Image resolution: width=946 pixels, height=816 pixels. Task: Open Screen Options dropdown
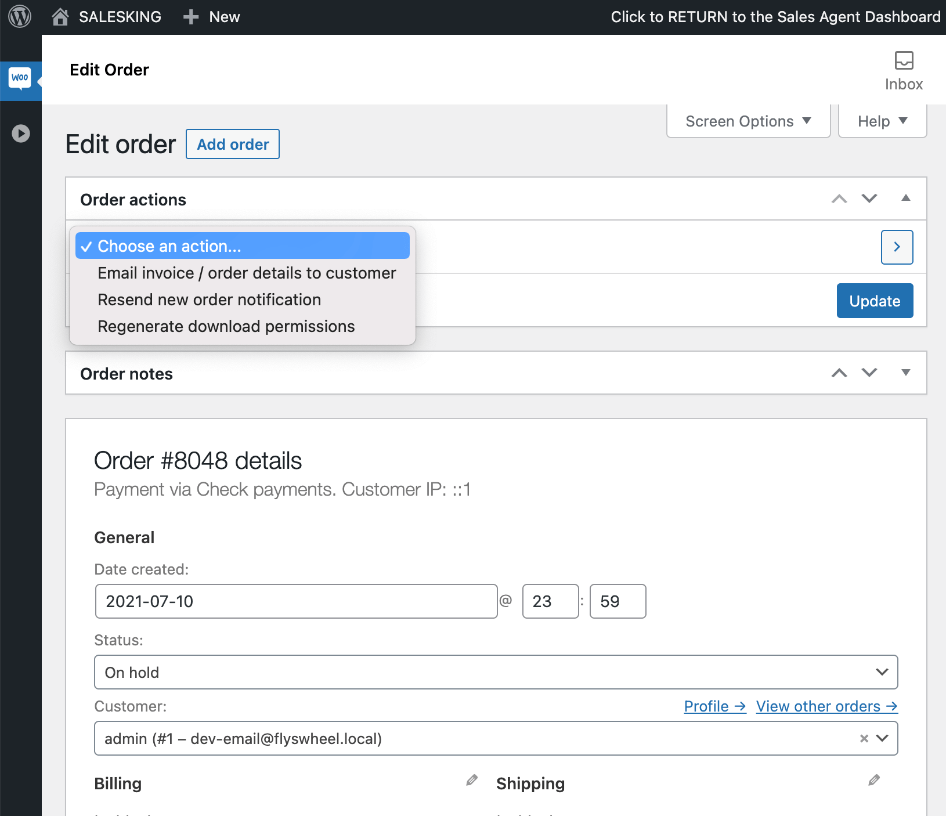(x=749, y=121)
